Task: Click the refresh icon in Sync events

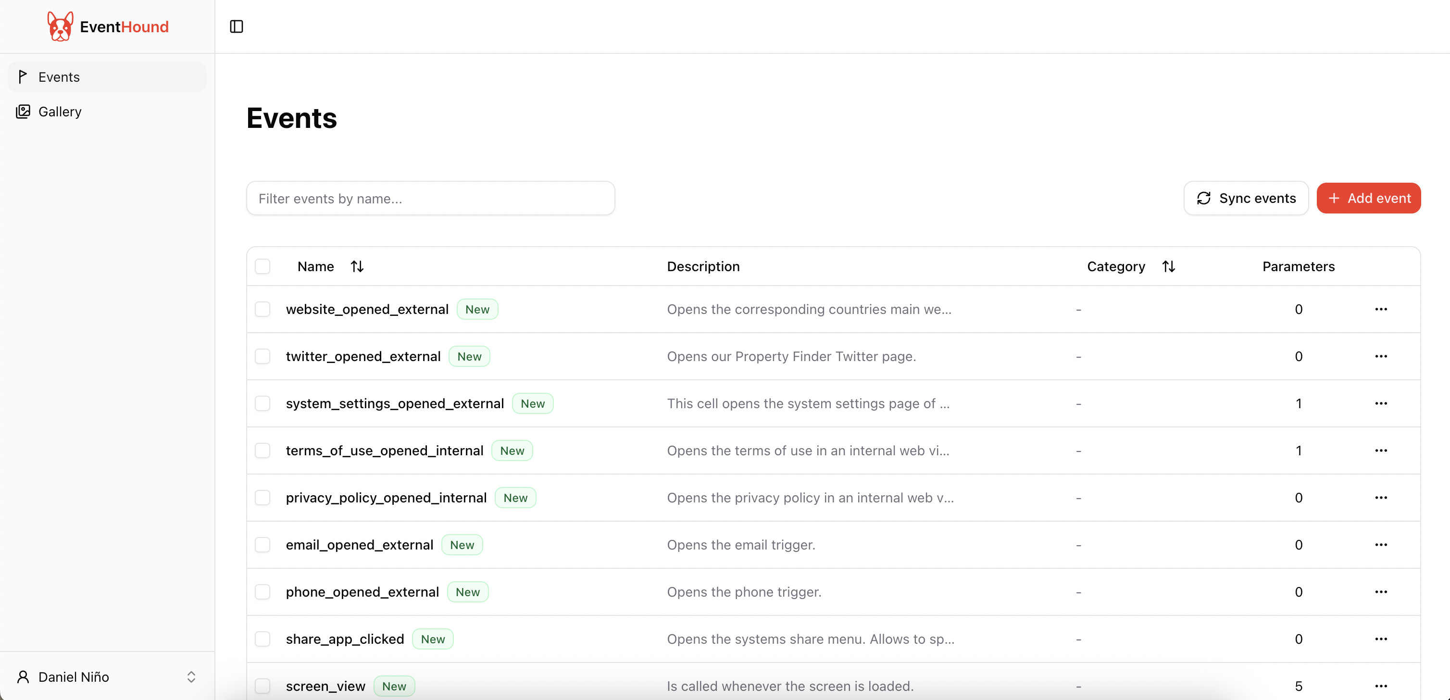Action: (x=1203, y=198)
